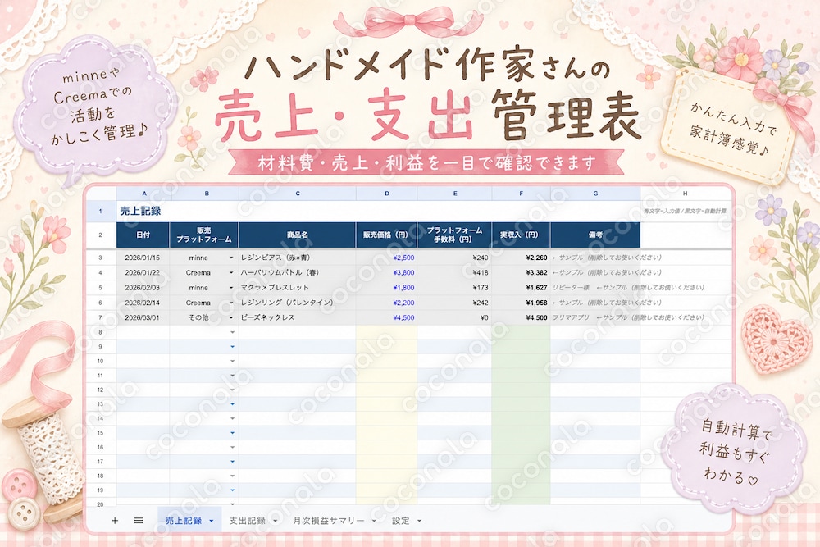This screenshot has height=547, width=820.
Task: Click fee cell ¥240
Action: (x=455, y=258)
